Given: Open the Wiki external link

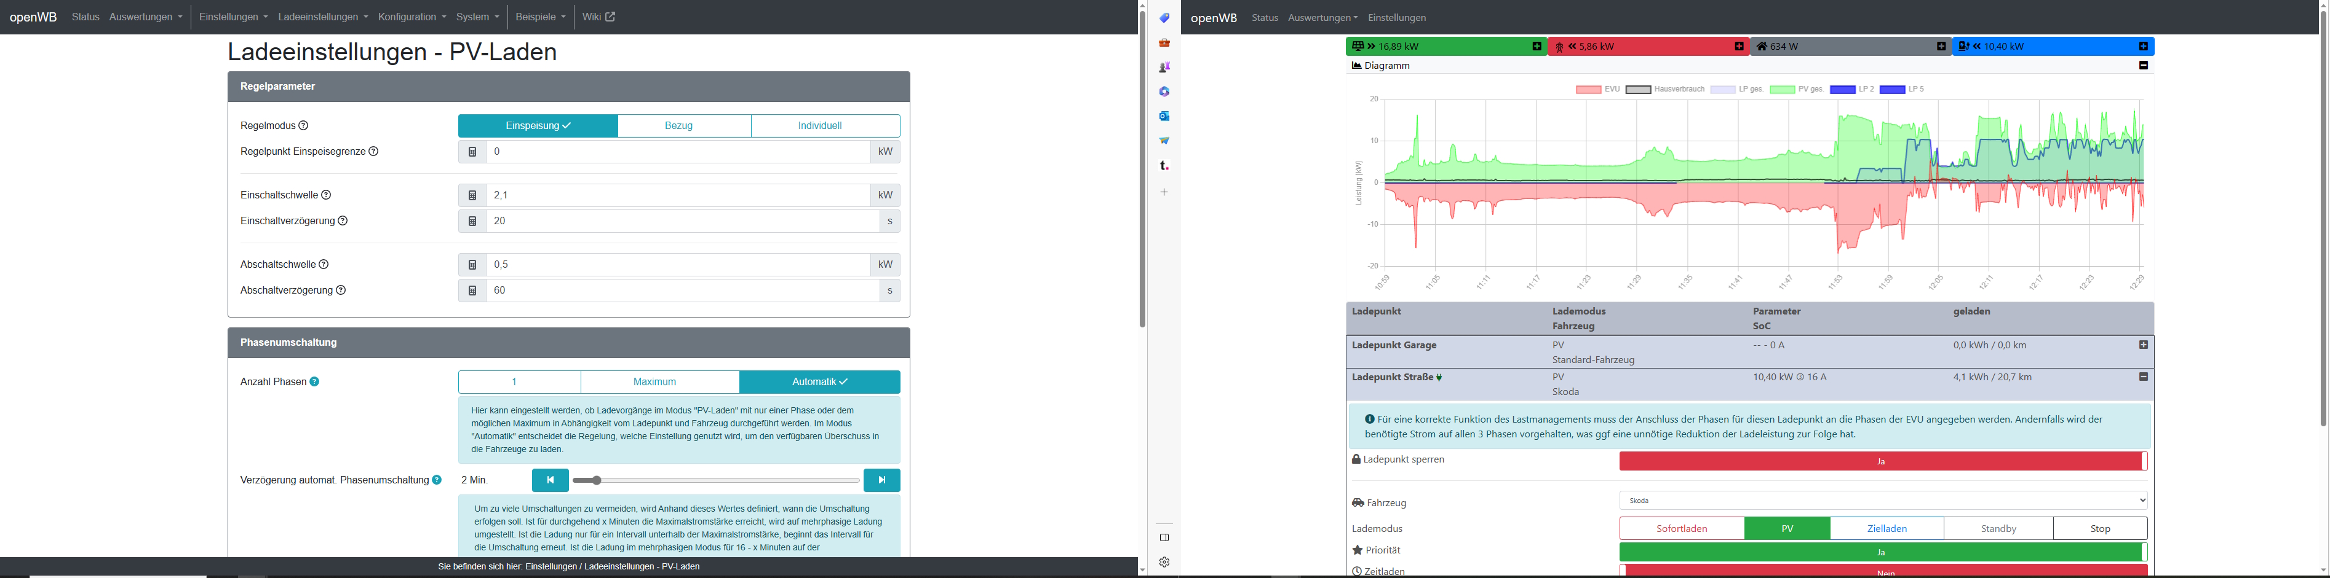Looking at the screenshot, I should click(x=598, y=17).
